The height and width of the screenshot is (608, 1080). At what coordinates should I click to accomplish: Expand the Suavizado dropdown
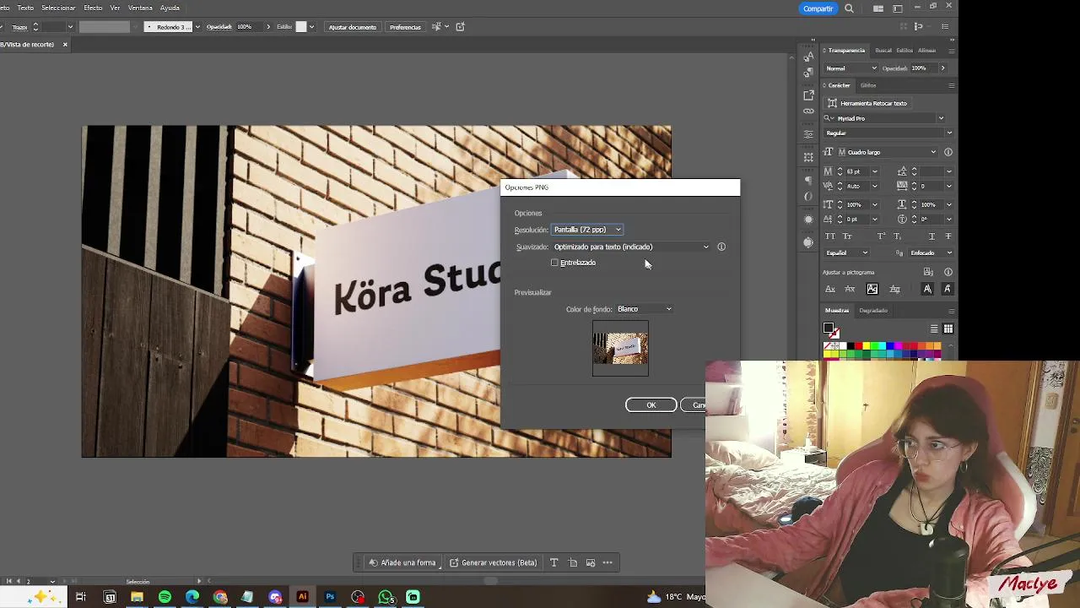click(x=630, y=247)
